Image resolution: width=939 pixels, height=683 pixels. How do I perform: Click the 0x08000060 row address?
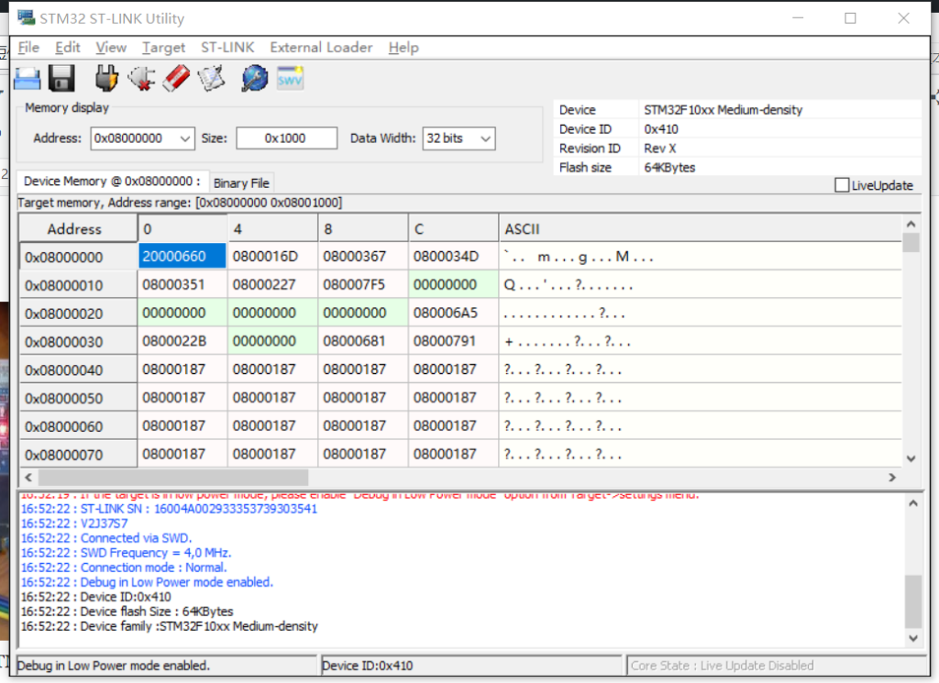(79, 426)
